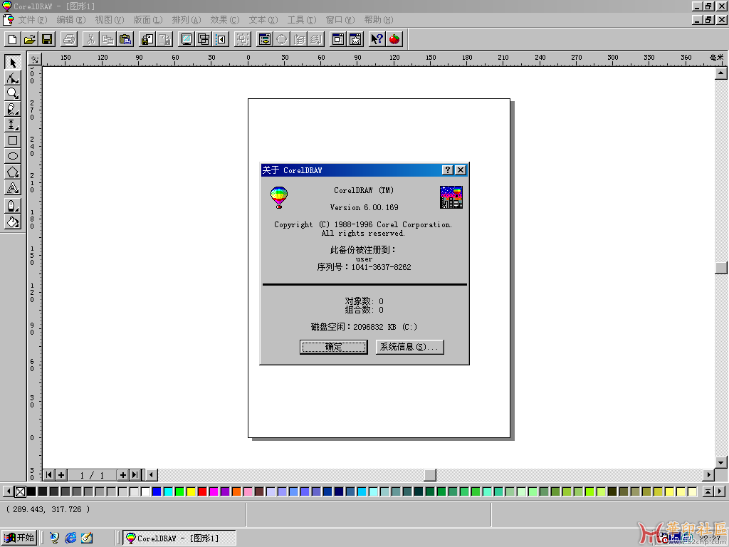Launch Internet Explorer from quick launch
729x547 pixels.
[70, 538]
